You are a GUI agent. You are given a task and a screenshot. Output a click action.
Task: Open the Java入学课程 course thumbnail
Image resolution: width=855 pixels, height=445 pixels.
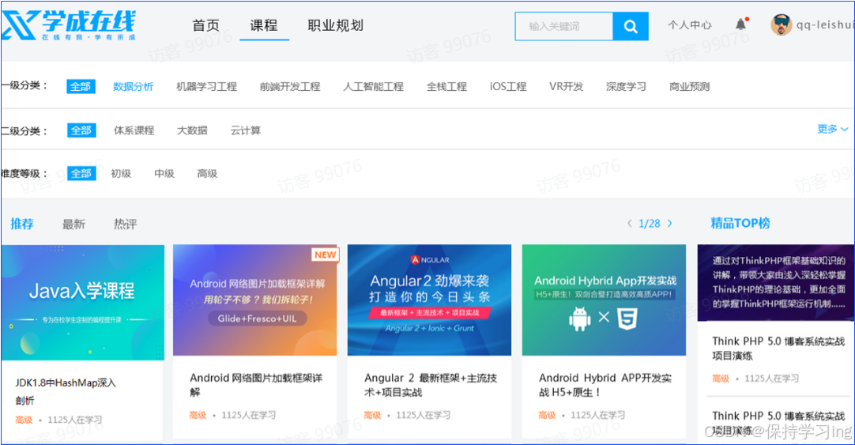coord(82,303)
